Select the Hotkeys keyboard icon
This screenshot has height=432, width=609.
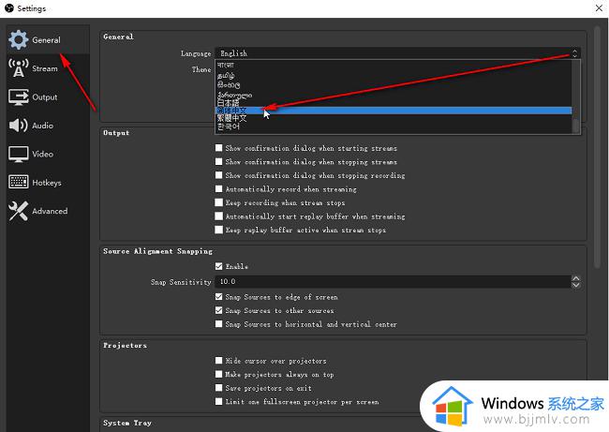pos(18,182)
